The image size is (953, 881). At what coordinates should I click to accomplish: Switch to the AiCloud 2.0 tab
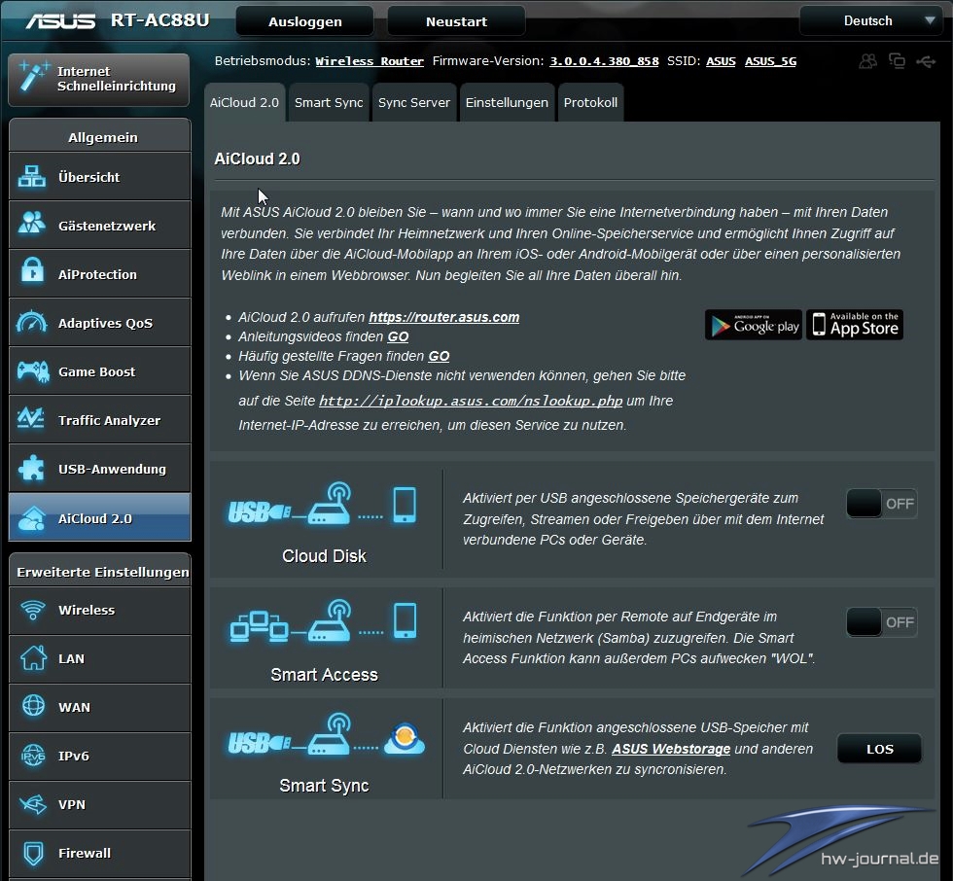[x=244, y=103]
